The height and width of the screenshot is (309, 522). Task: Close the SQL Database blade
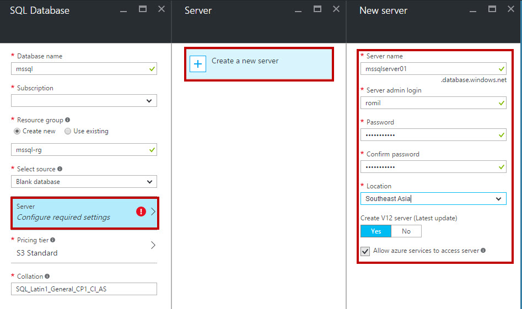[x=162, y=9]
